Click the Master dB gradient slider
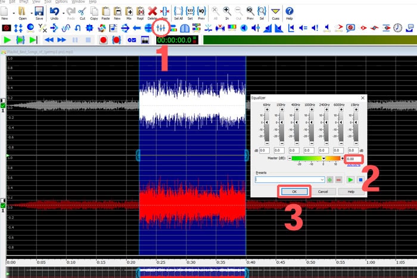Screen dimensions: 417x278 click(x=316, y=158)
